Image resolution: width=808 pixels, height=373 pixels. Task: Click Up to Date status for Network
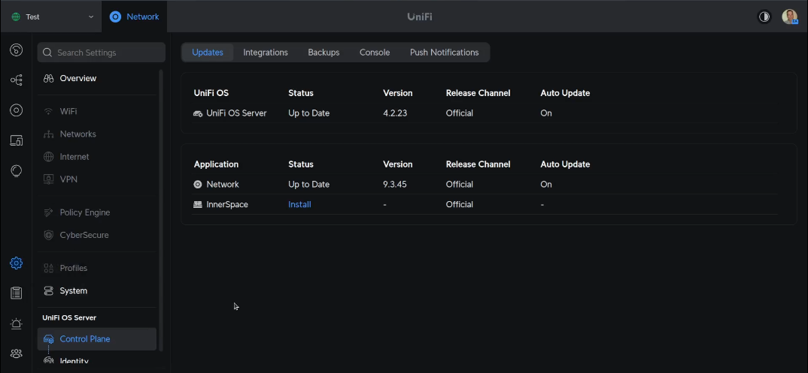308,185
